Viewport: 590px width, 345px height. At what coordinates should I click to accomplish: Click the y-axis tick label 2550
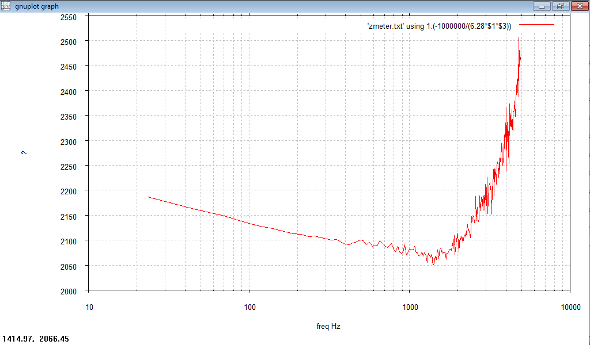coord(69,17)
